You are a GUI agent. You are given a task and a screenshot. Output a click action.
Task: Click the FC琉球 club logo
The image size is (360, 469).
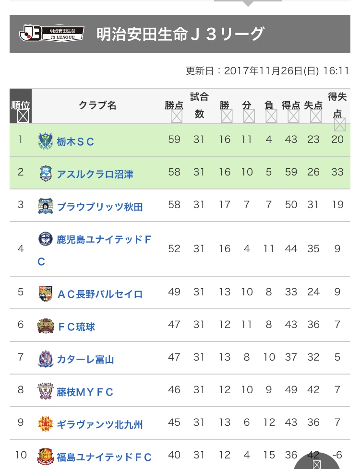point(46,326)
